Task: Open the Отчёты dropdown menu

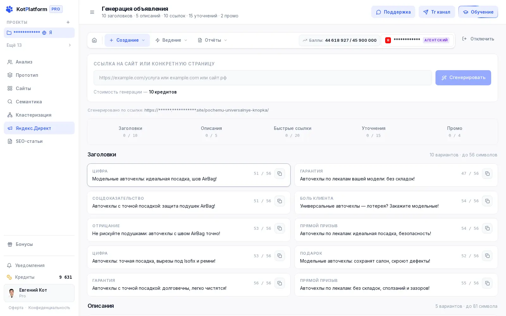Action: tap(213, 40)
